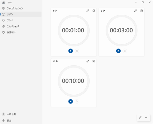Add a new timer with plus button
153x124 pixels.
[x=146, y=118]
